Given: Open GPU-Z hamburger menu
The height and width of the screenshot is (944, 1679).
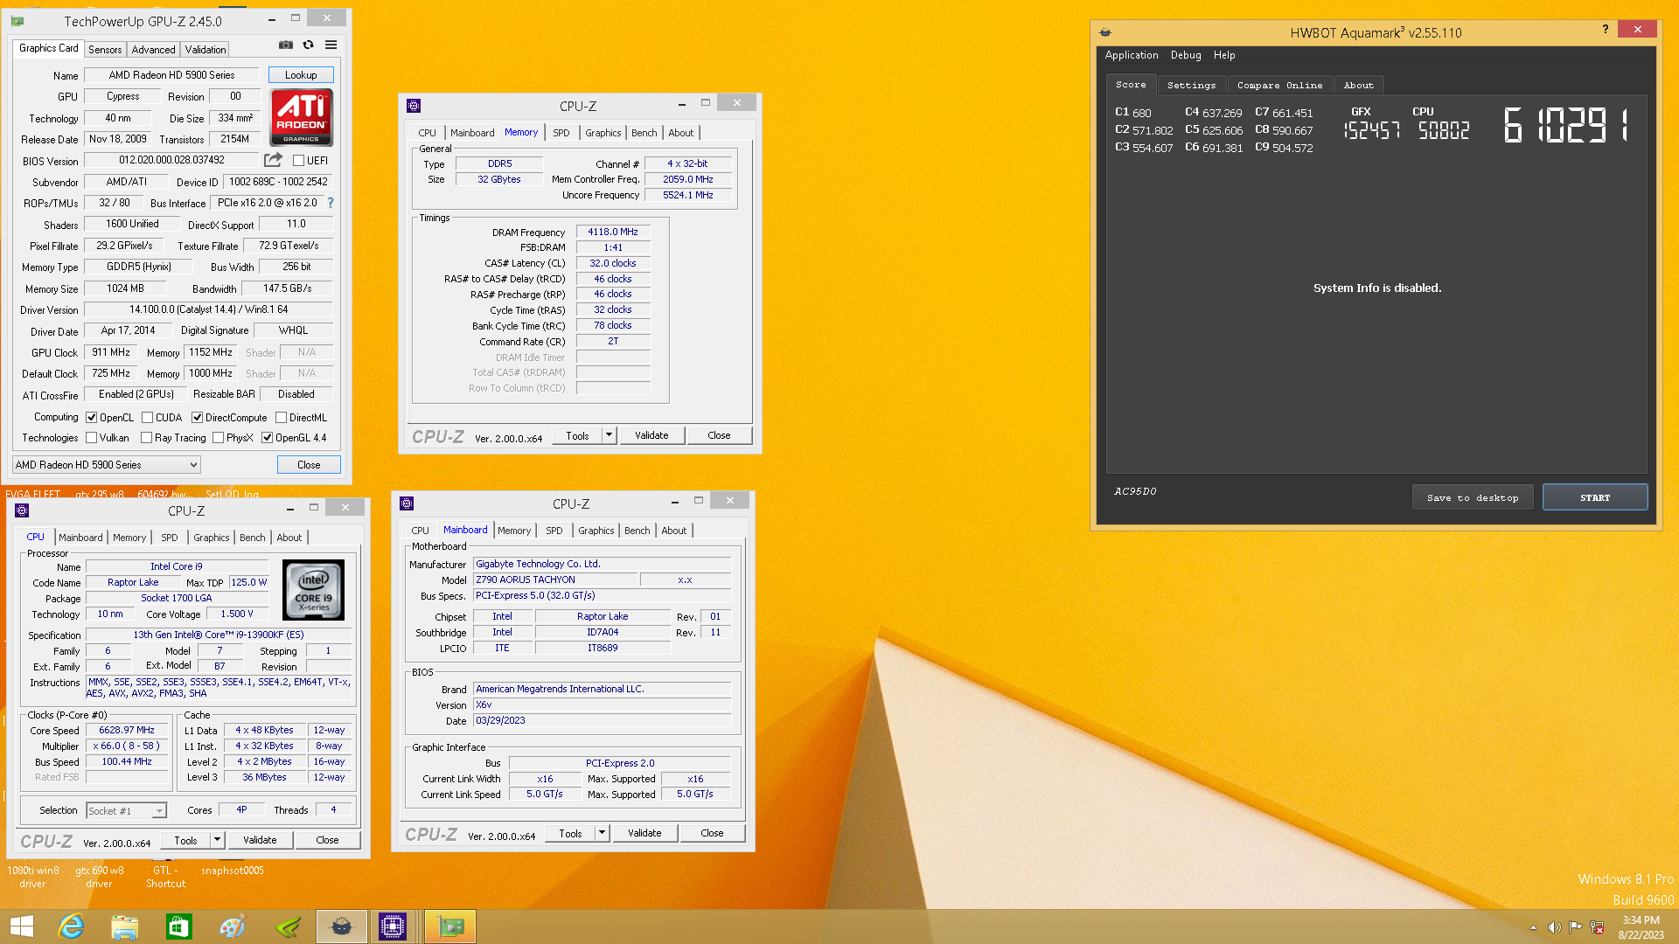Looking at the screenshot, I should [331, 45].
